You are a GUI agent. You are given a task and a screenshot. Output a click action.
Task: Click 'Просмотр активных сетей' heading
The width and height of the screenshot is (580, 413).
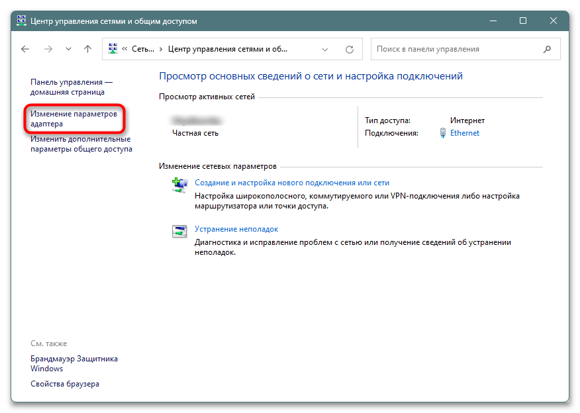(x=207, y=97)
